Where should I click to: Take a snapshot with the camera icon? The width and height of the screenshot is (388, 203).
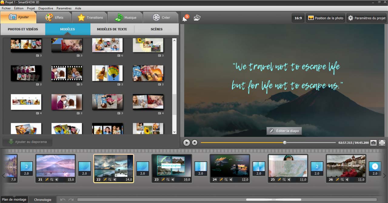(373, 143)
